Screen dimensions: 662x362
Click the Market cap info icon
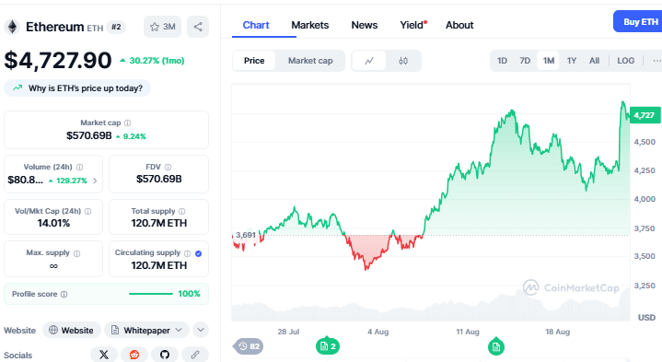(127, 123)
